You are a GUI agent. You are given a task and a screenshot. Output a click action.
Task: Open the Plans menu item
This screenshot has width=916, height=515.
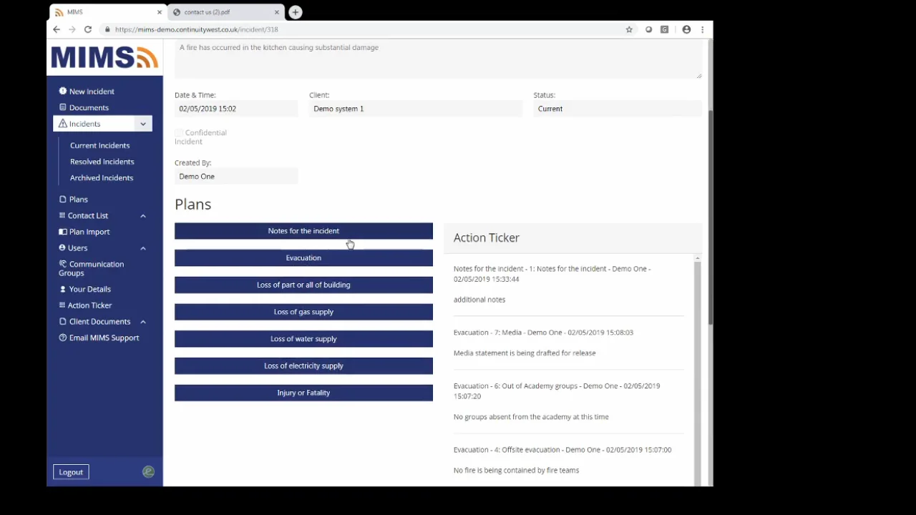(79, 199)
